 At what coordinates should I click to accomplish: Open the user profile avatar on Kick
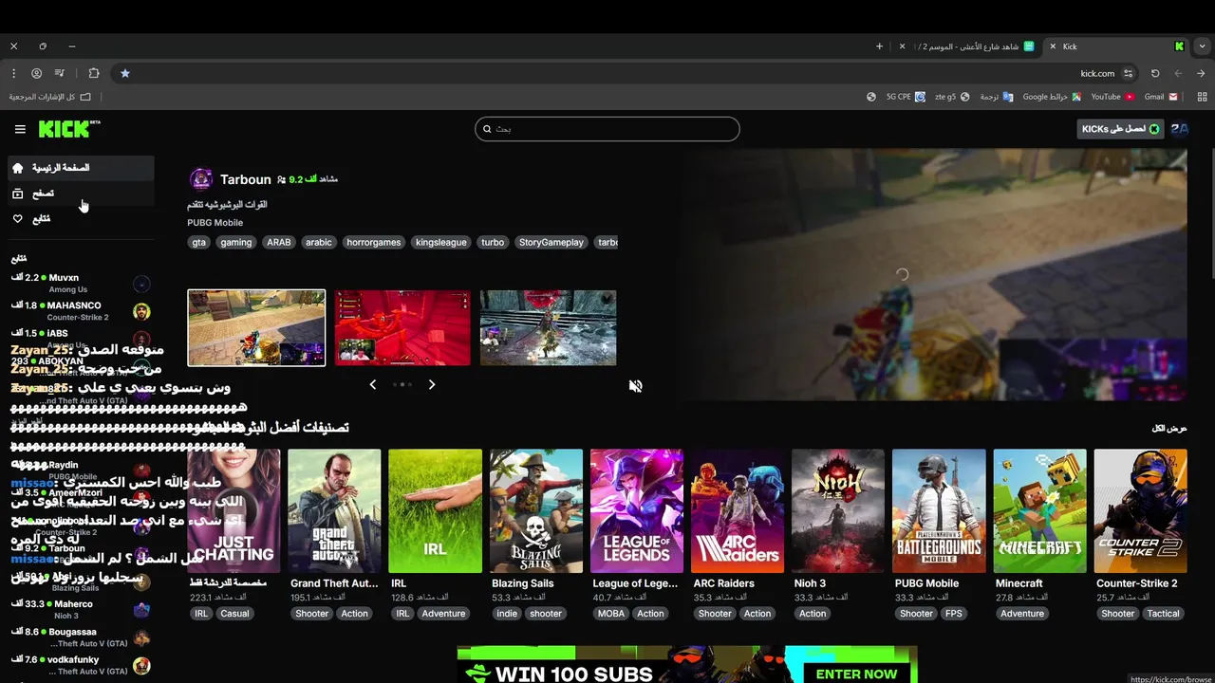click(1180, 129)
